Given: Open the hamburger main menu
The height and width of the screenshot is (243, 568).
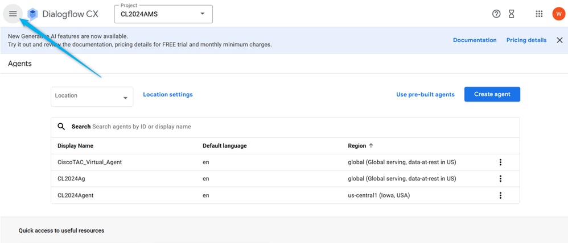Looking at the screenshot, I should click(x=13, y=14).
